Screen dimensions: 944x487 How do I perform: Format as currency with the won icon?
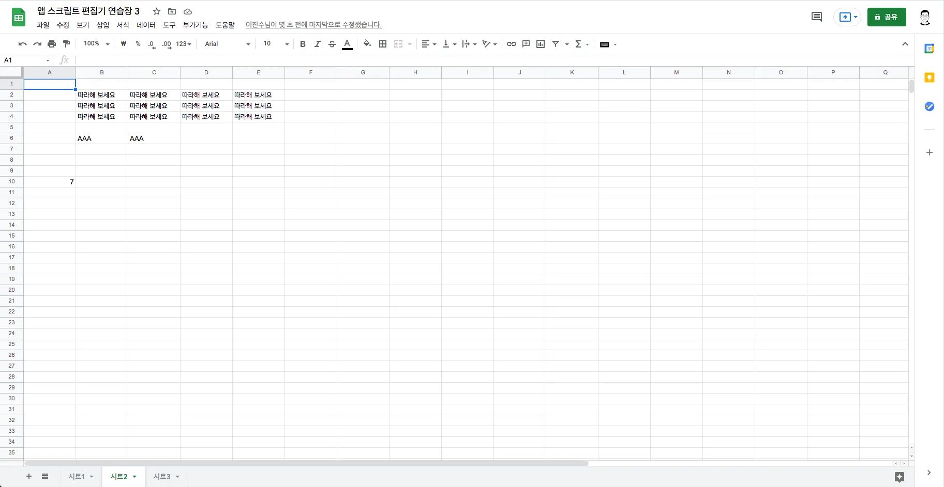click(124, 44)
